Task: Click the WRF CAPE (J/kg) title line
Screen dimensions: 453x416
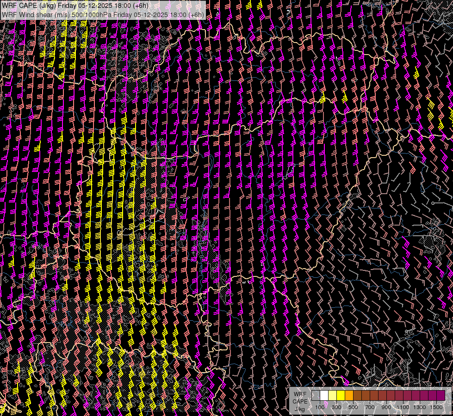Action: 74,5
